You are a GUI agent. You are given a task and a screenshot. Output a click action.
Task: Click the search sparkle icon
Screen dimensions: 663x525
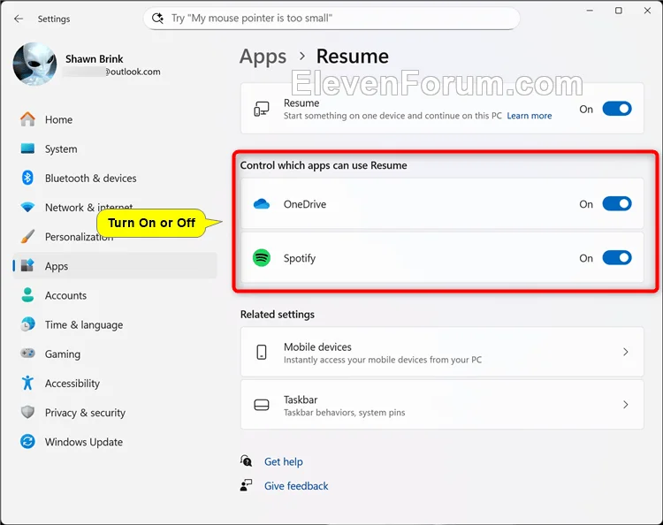pos(157,19)
